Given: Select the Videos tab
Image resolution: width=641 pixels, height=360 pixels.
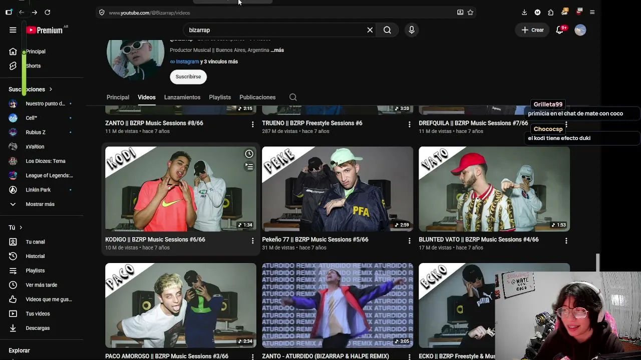Looking at the screenshot, I should coord(147,97).
